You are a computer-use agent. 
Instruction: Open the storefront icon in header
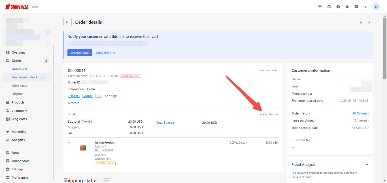329,7
